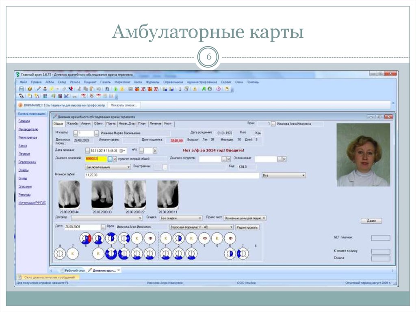Toggle tooth 6 status in the upper dental chart
Image resolution: width=416 pixels, height=312 pixels.
pos(85,239)
